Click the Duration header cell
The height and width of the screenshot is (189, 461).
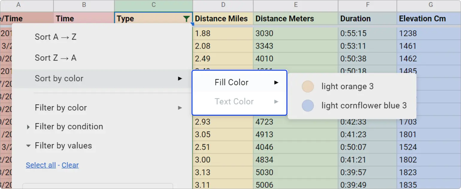(367, 19)
